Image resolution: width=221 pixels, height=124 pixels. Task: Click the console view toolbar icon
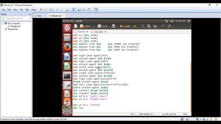pos(96,10)
